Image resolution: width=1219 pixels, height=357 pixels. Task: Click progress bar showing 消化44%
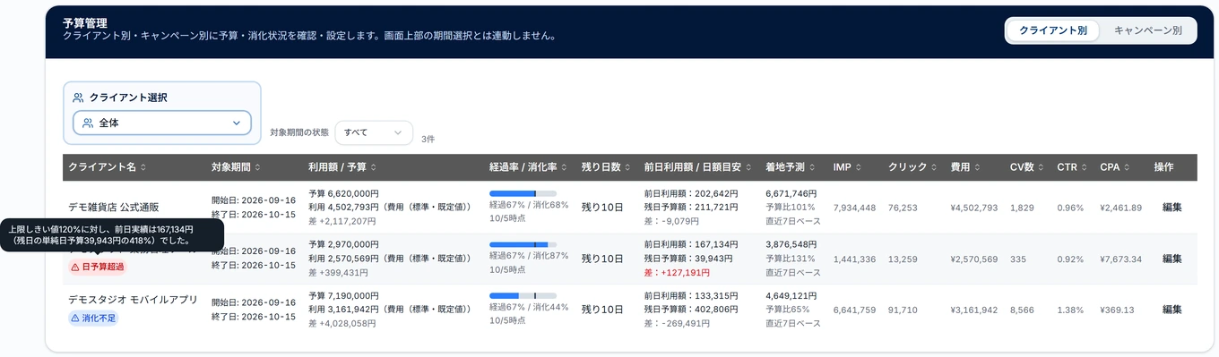523,295
